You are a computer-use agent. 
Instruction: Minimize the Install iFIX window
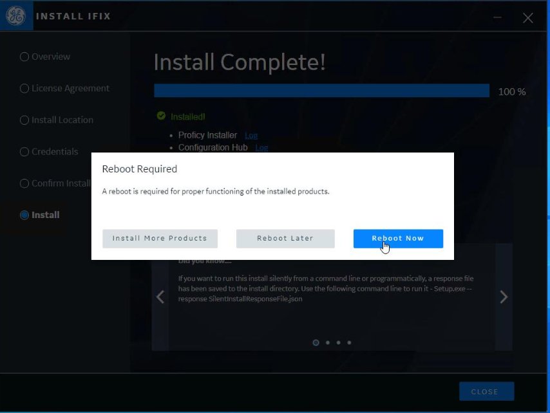[497, 17]
